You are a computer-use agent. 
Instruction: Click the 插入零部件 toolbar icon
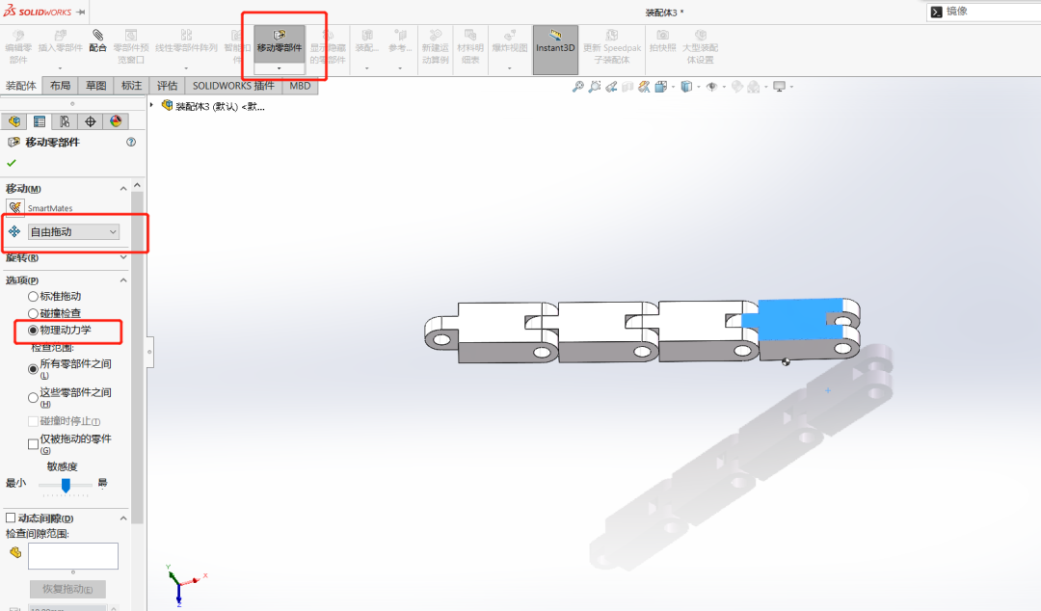(x=61, y=36)
